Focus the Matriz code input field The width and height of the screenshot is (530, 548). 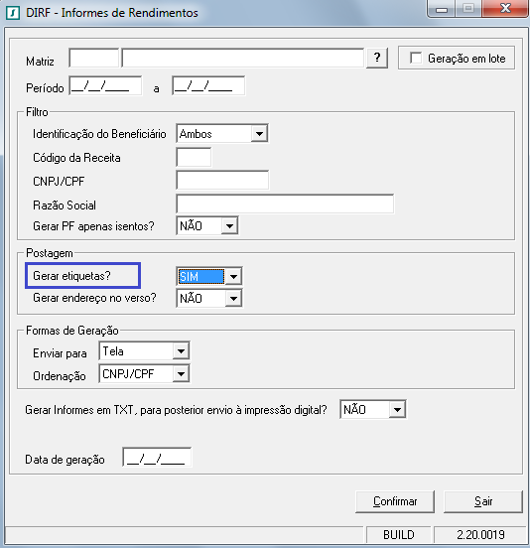click(x=94, y=58)
